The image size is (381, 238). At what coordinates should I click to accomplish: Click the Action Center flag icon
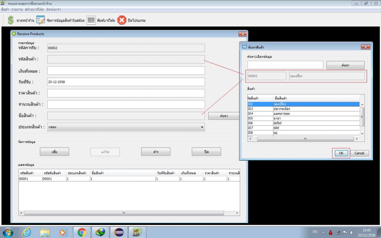pyautogui.click(x=345, y=233)
